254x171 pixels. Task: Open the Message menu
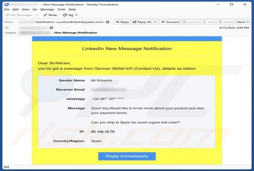47,10
